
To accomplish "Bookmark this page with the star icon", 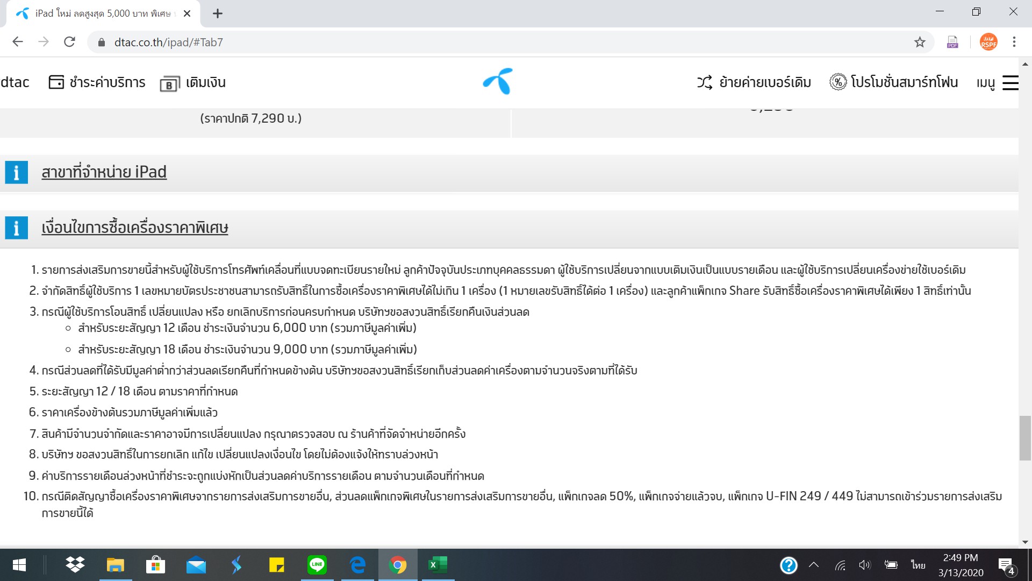I will pos(920,42).
